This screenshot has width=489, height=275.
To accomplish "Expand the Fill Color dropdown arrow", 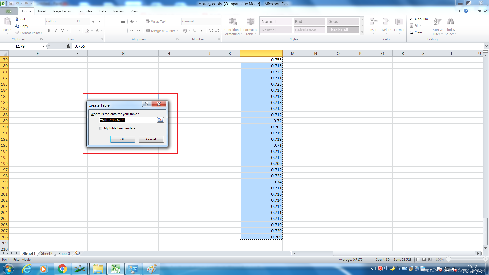I will 92,31.
